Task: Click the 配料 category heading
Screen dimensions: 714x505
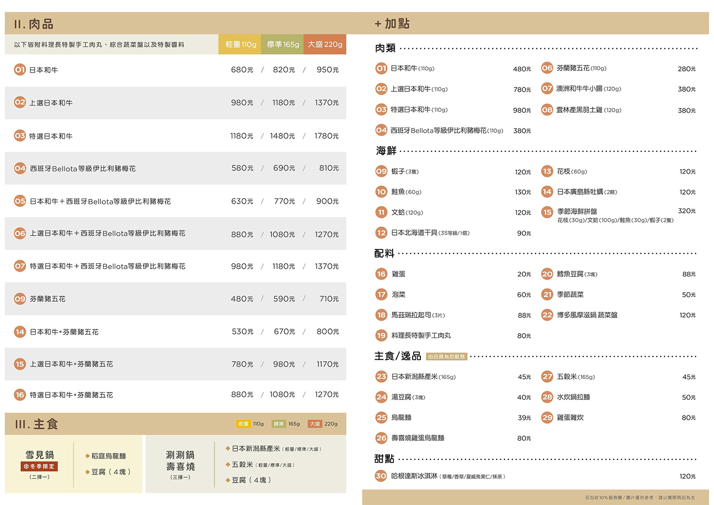Action: click(385, 253)
